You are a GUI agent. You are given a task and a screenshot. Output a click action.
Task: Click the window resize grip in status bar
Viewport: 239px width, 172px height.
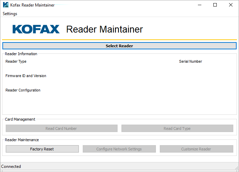point(237,168)
